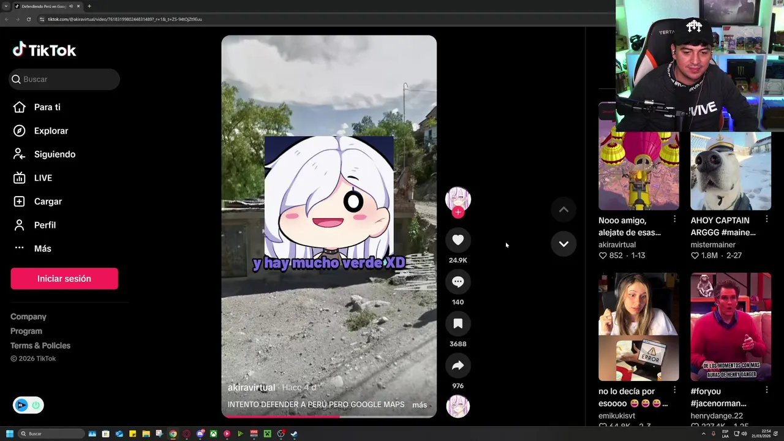
Task: Click the Buscar search field in TikTok
Action: click(64, 79)
